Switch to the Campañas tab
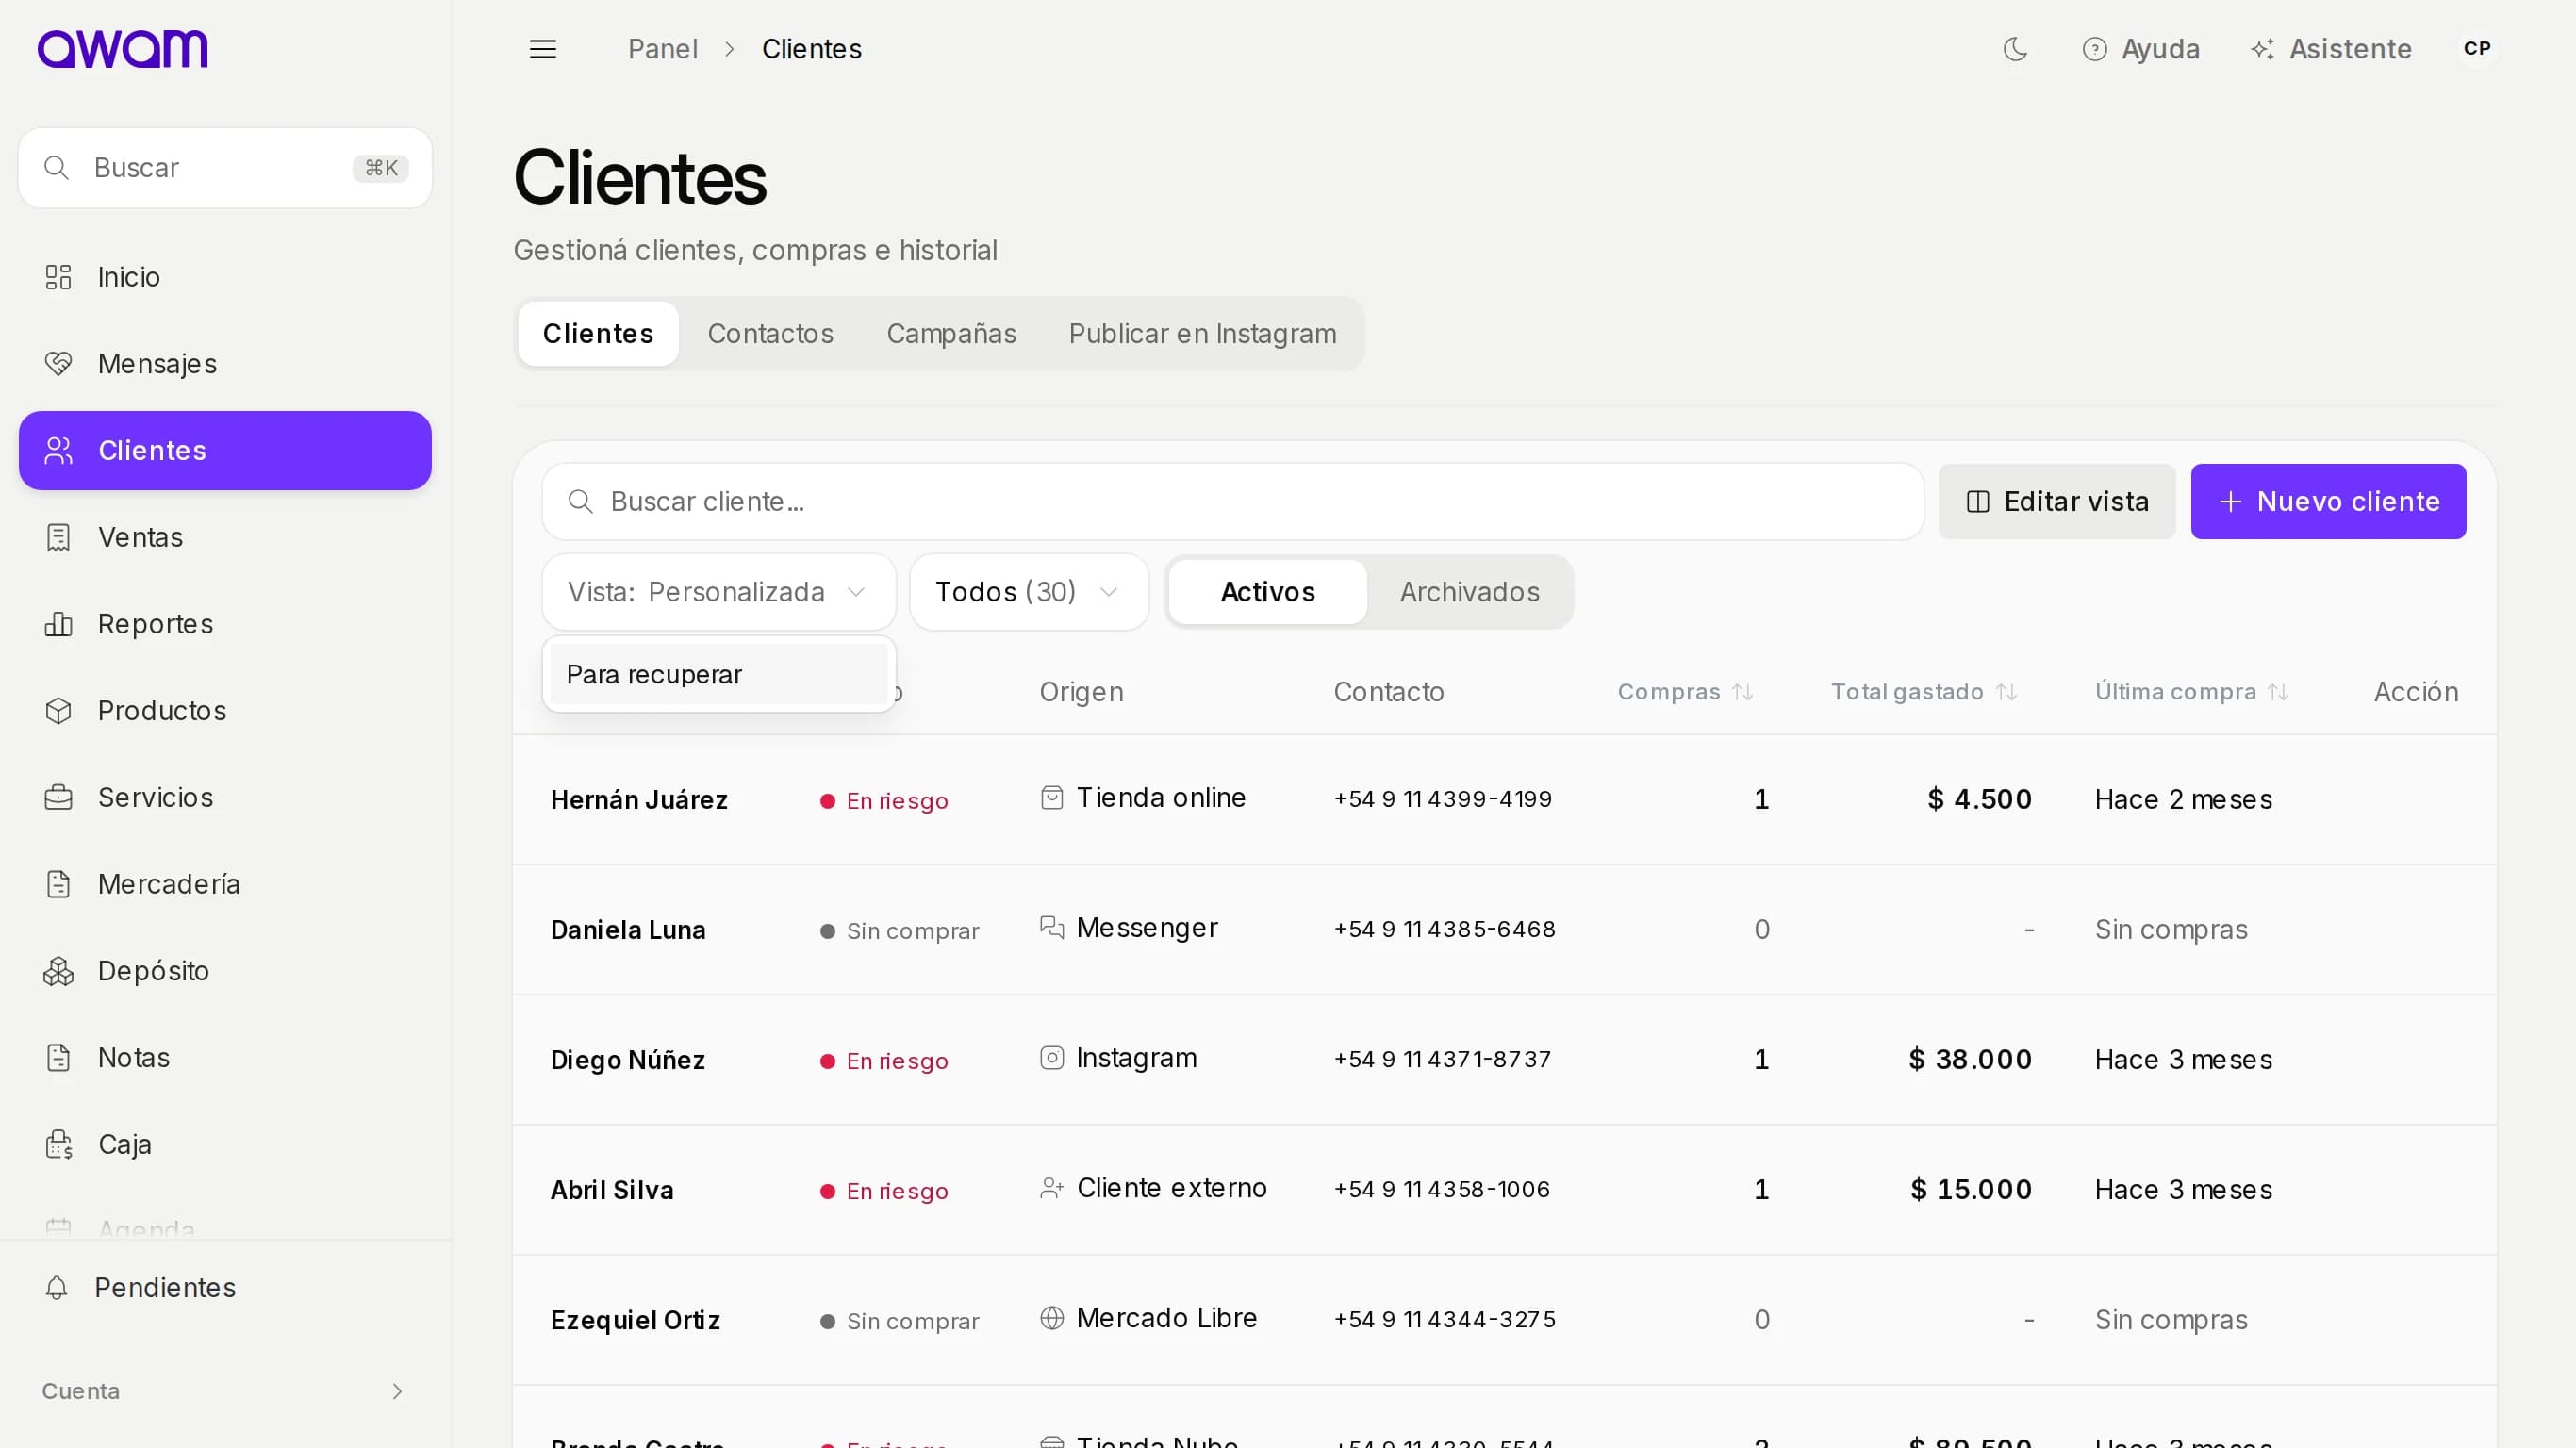This screenshot has width=2576, height=1448. (x=951, y=334)
